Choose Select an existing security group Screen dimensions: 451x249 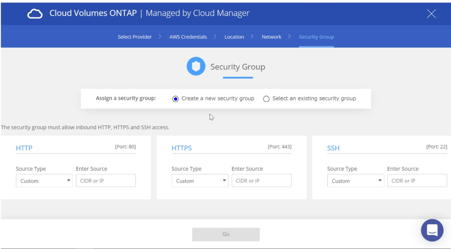(266, 98)
